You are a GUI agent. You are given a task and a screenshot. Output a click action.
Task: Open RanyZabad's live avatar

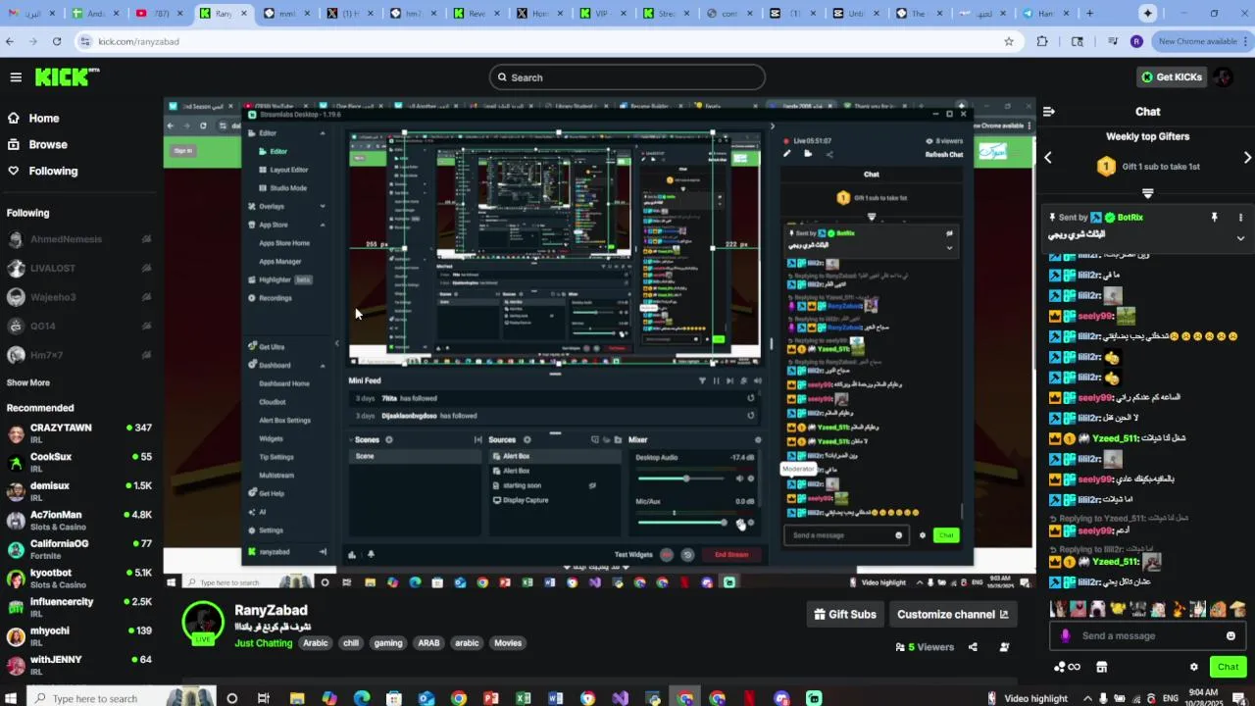(203, 622)
